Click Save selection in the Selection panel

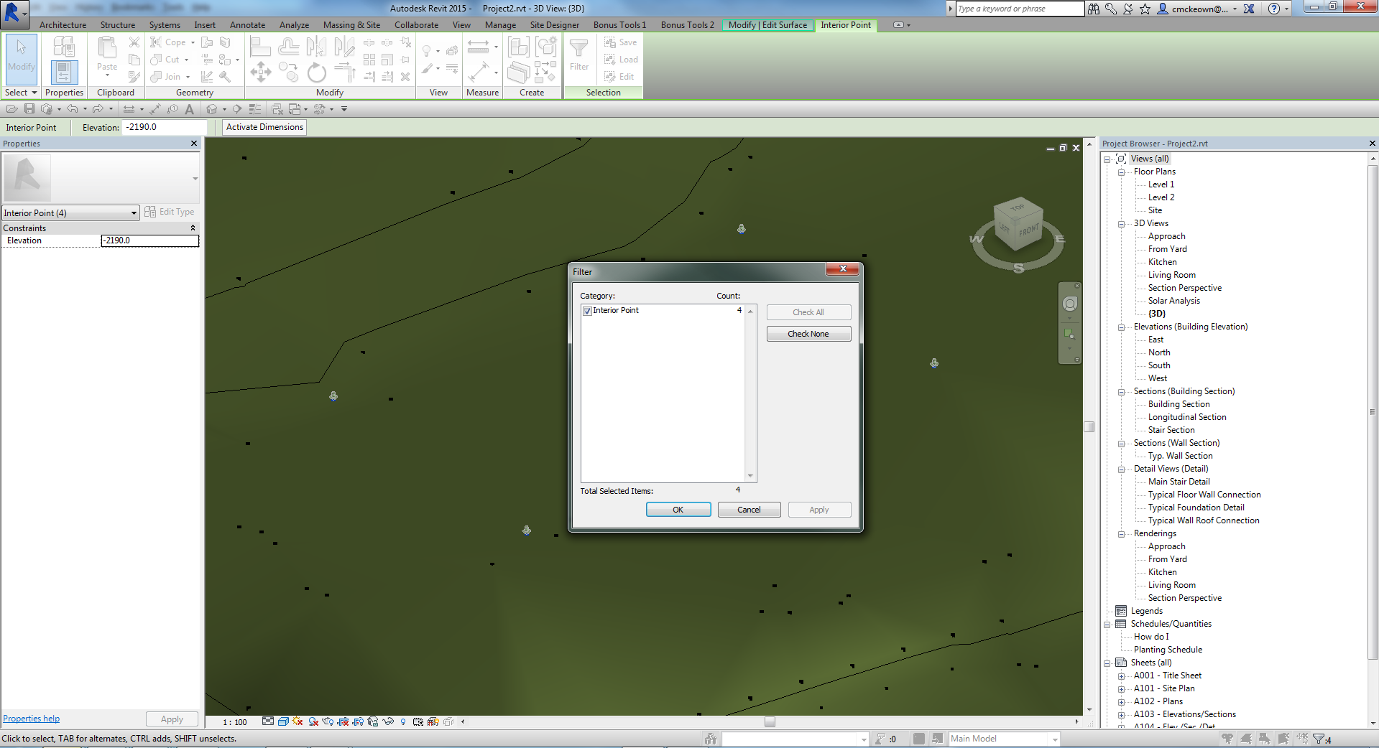[x=620, y=42]
